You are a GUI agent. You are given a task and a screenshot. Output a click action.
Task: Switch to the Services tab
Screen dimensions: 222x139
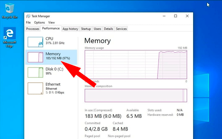coord(121,29)
